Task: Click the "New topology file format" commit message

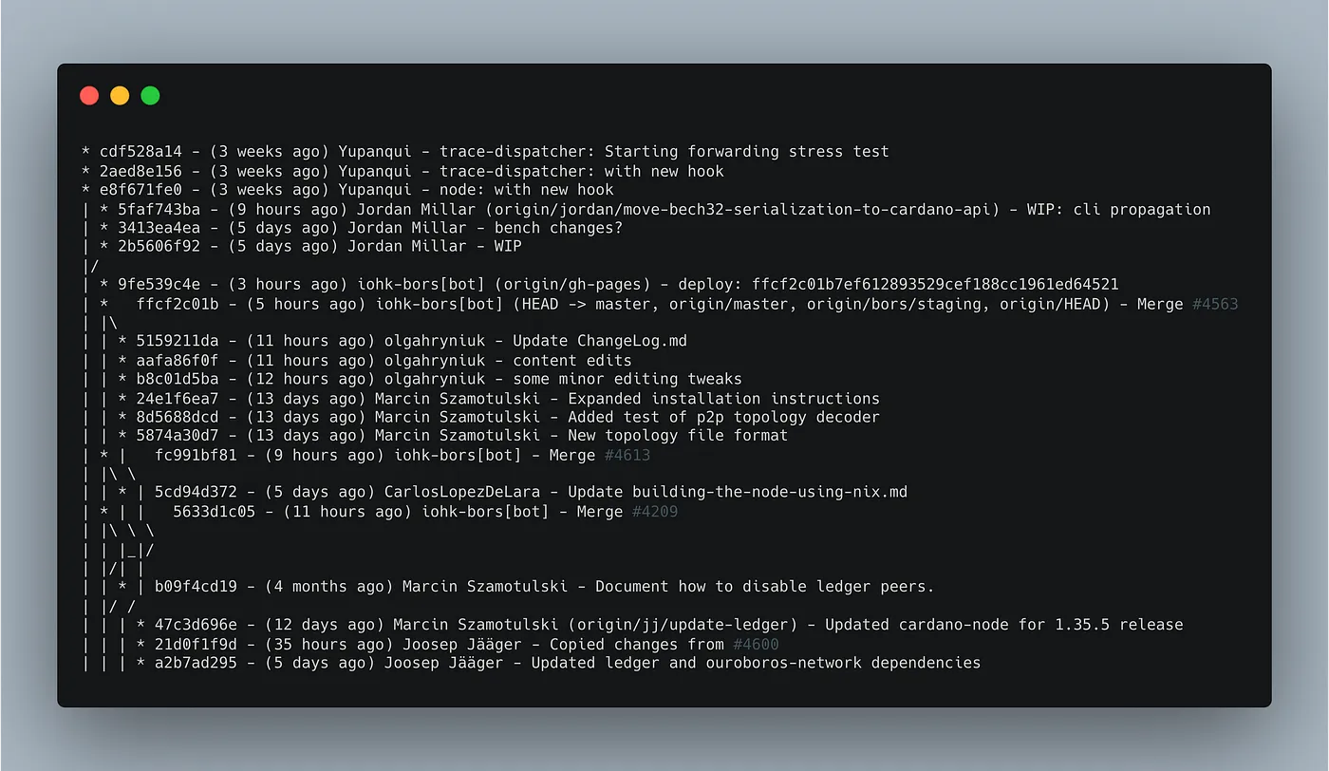Action: pos(678,436)
